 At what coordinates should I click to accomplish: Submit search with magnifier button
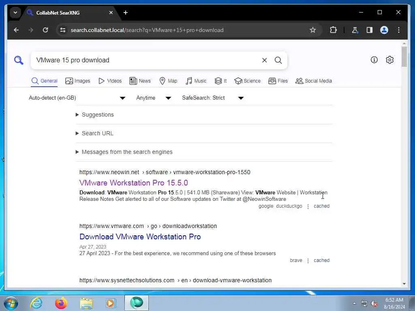point(278,60)
